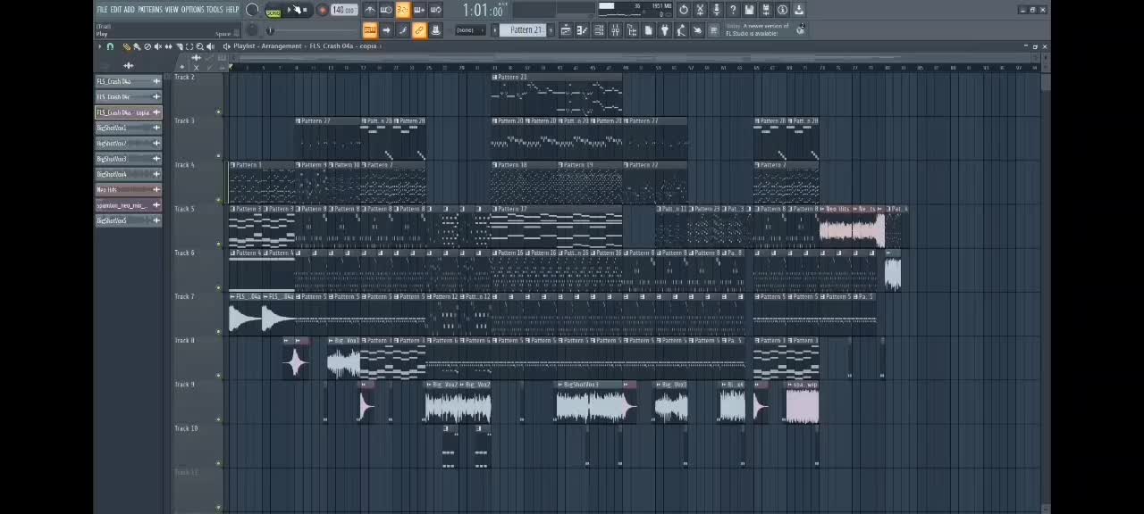The width and height of the screenshot is (1144, 514).
Task: Toggle Pat/Song mode switch
Action: pos(273,13)
